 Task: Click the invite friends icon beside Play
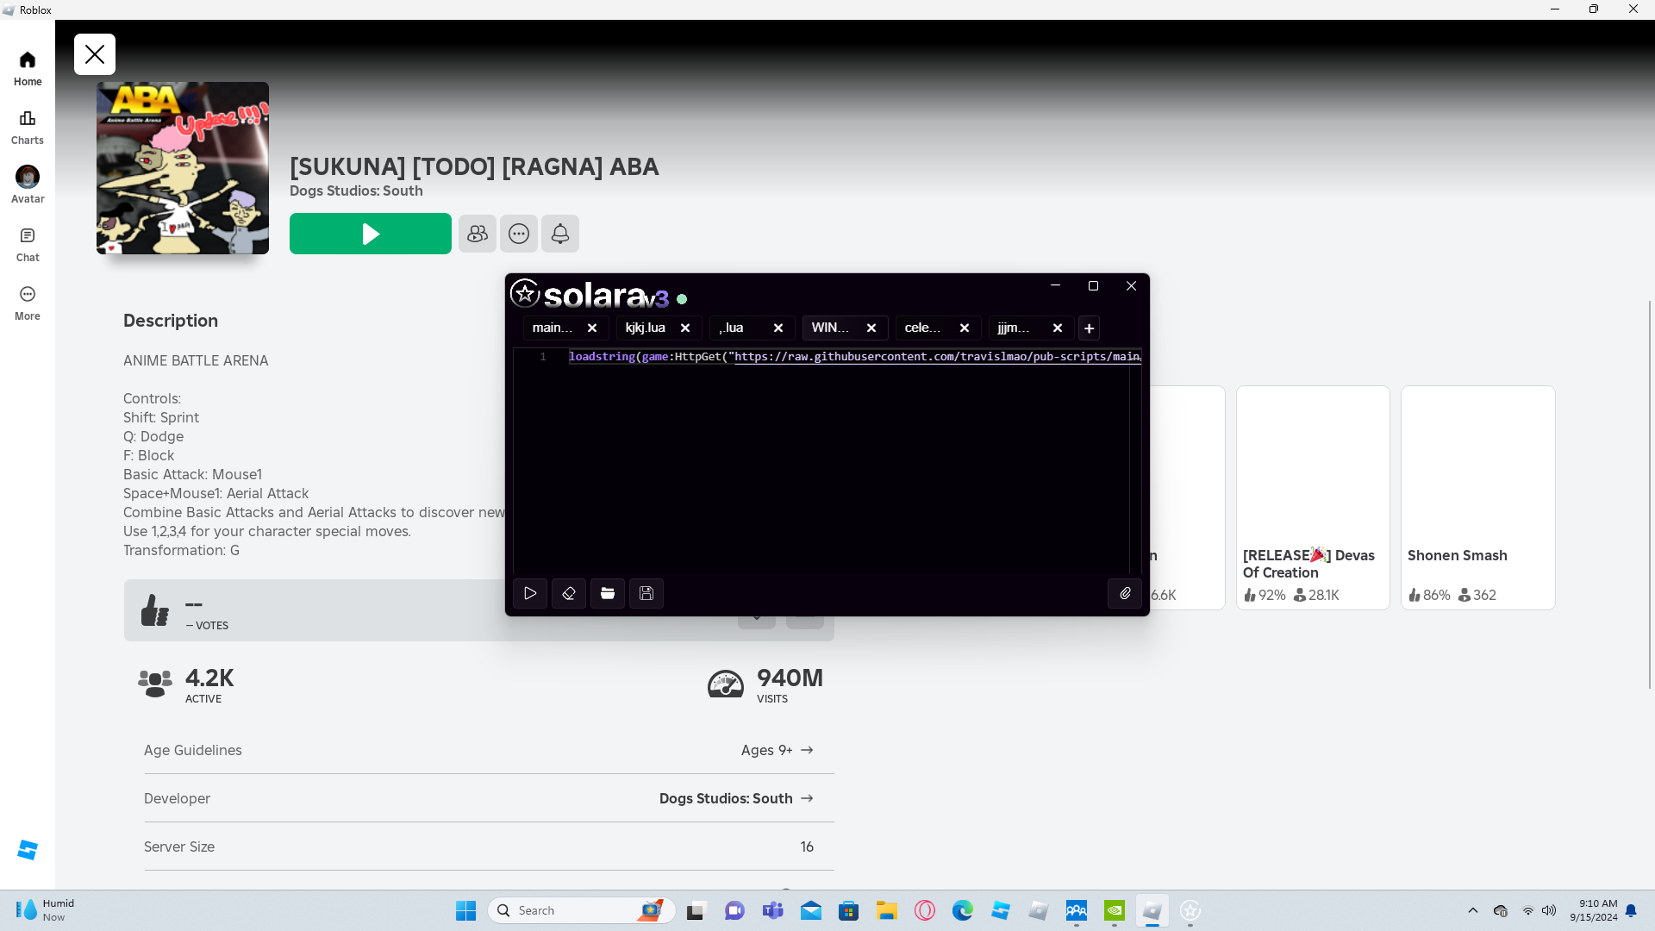(x=478, y=234)
